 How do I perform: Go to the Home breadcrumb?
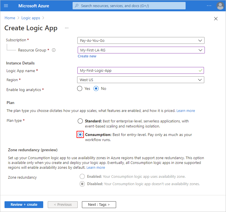pyautogui.click(x=10, y=18)
